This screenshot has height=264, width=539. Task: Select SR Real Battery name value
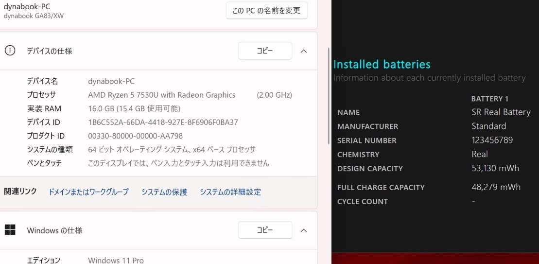pyautogui.click(x=501, y=112)
